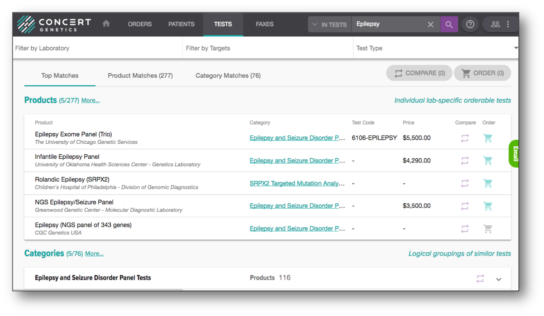
Task: Click cart icon for Rolandic Epilepsy (SRPX2)
Action: click(488, 184)
